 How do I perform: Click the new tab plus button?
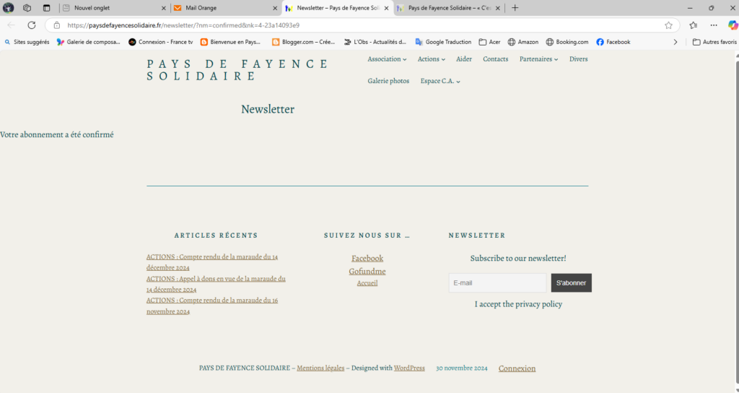[x=515, y=8]
